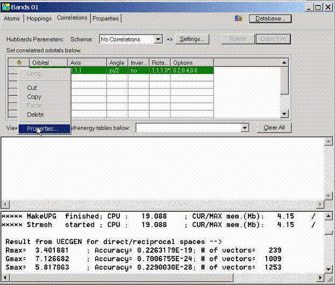Click the Ek icon beside the Database button
This screenshot has height=285, width=335.
point(239,18)
